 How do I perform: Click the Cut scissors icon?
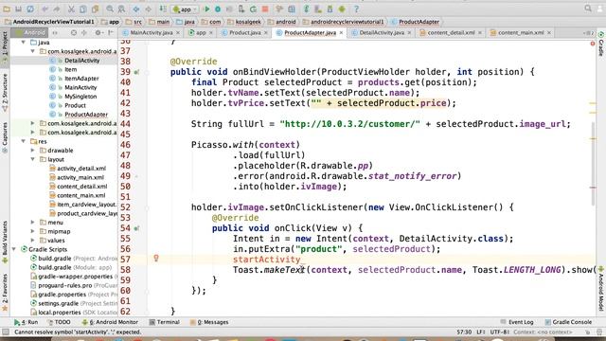pyautogui.click(x=71, y=9)
